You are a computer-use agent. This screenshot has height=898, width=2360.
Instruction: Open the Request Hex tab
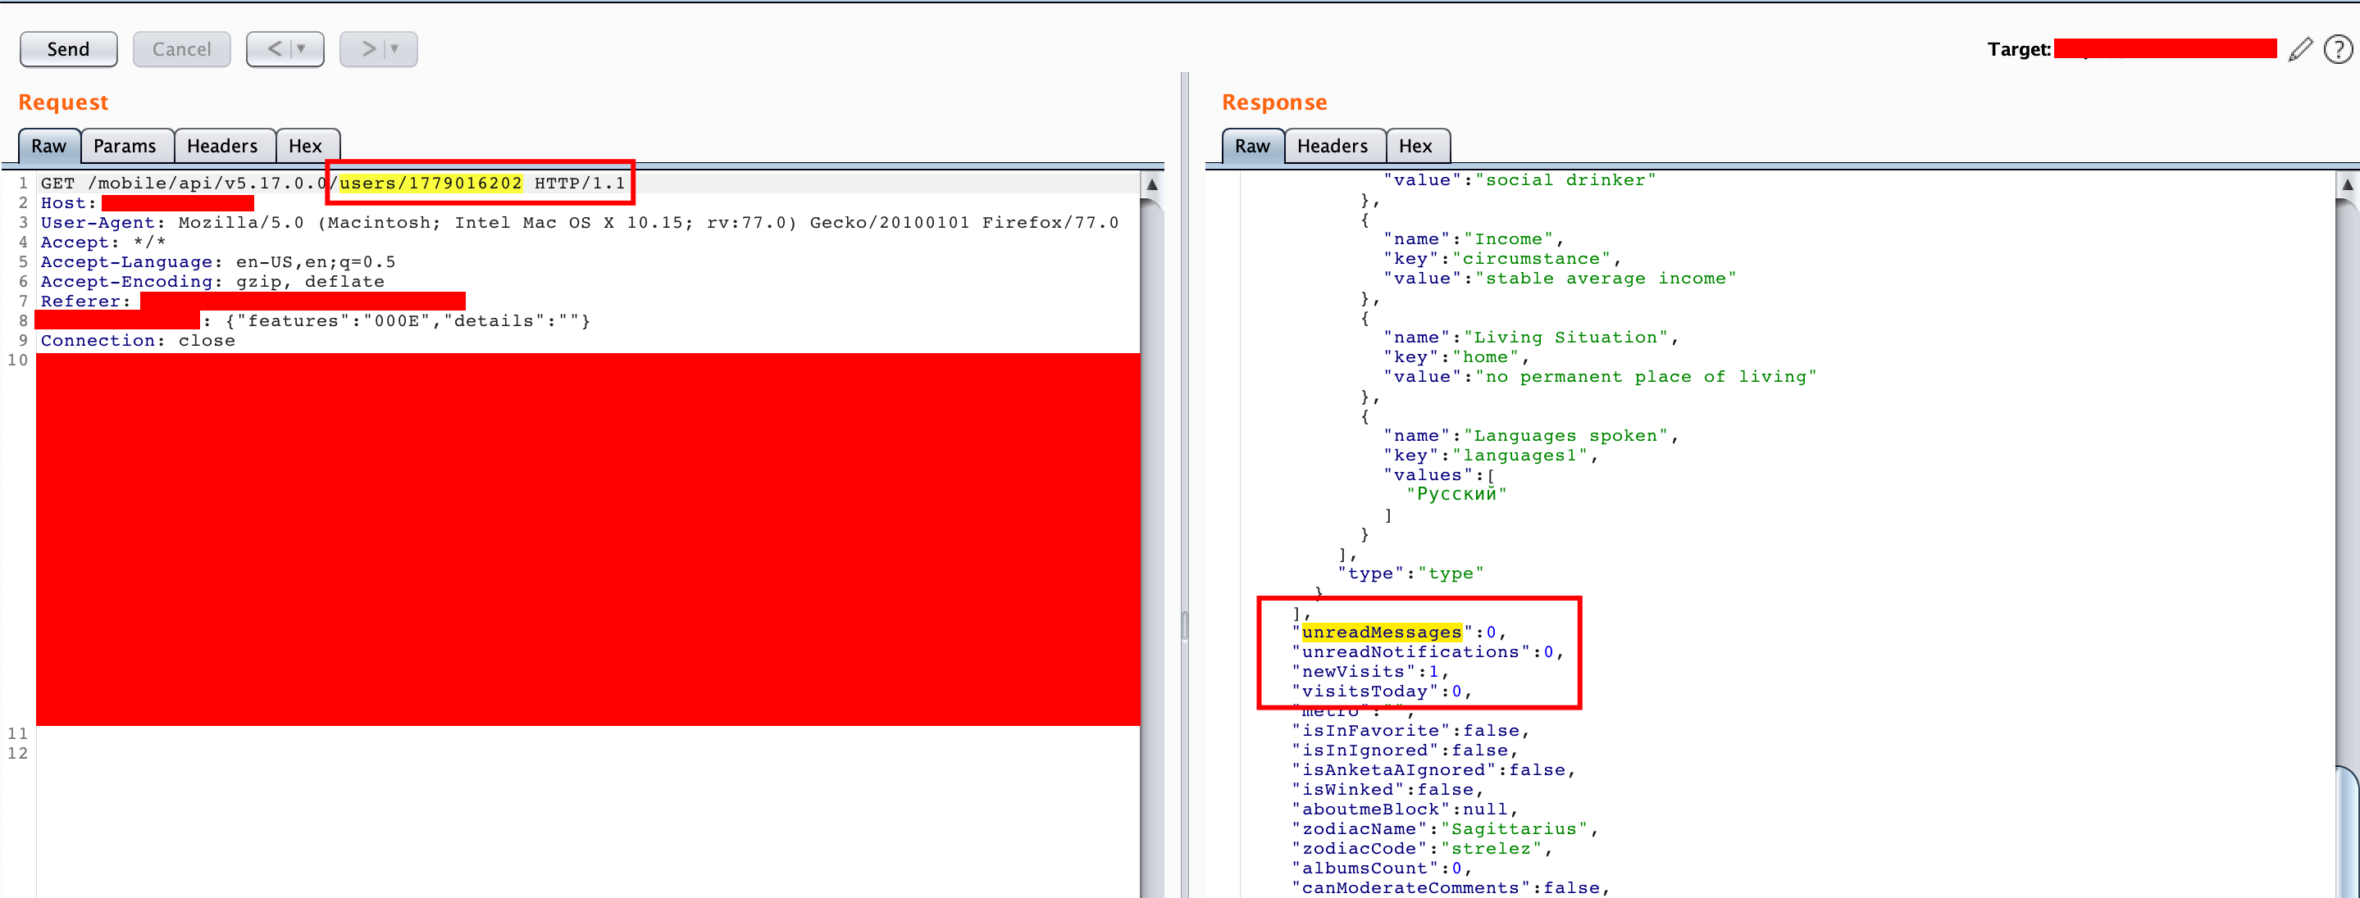pyautogui.click(x=305, y=147)
